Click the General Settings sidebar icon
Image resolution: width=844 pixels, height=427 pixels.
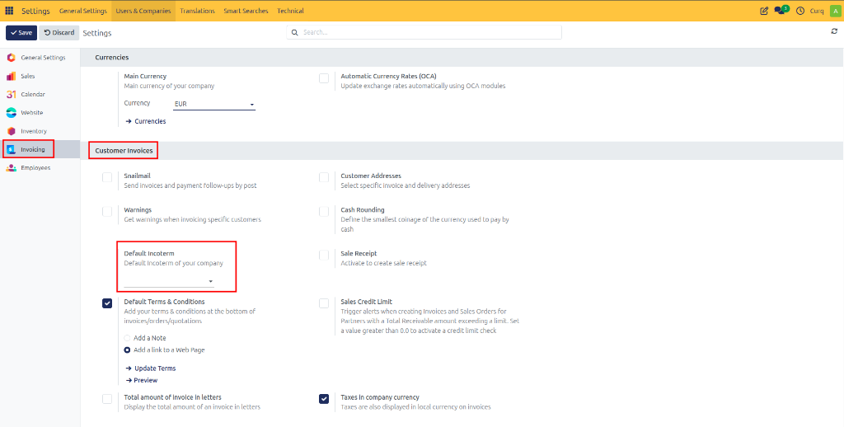[12, 58]
